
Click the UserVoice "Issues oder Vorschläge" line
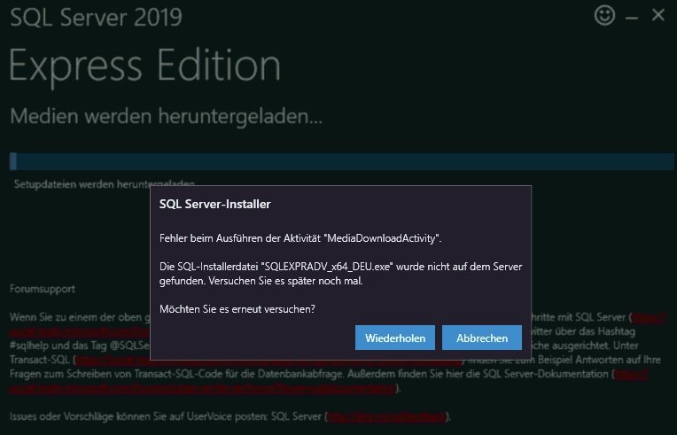[x=230, y=416]
